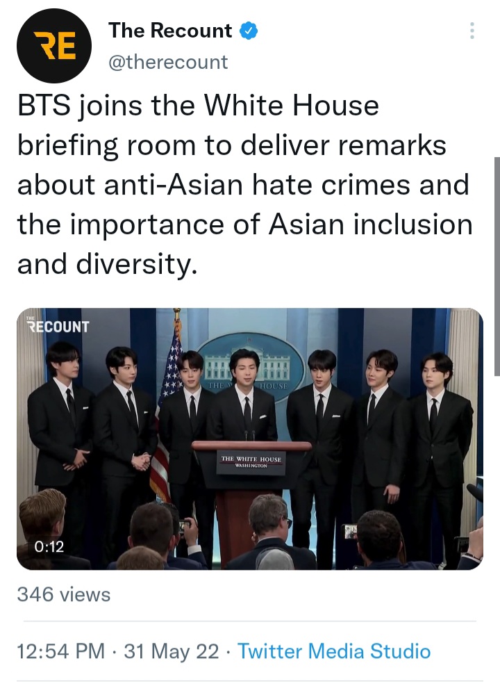The height and width of the screenshot is (686, 500).
Task: Click the 0:12 video duration badge
Action: pos(49,546)
